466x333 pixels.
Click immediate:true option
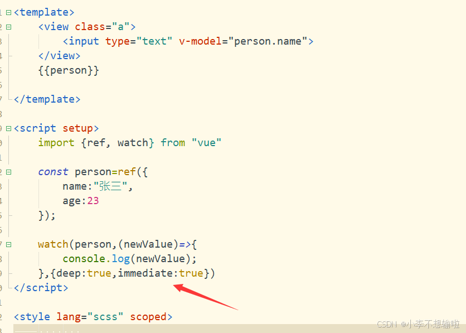pos(161,273)
